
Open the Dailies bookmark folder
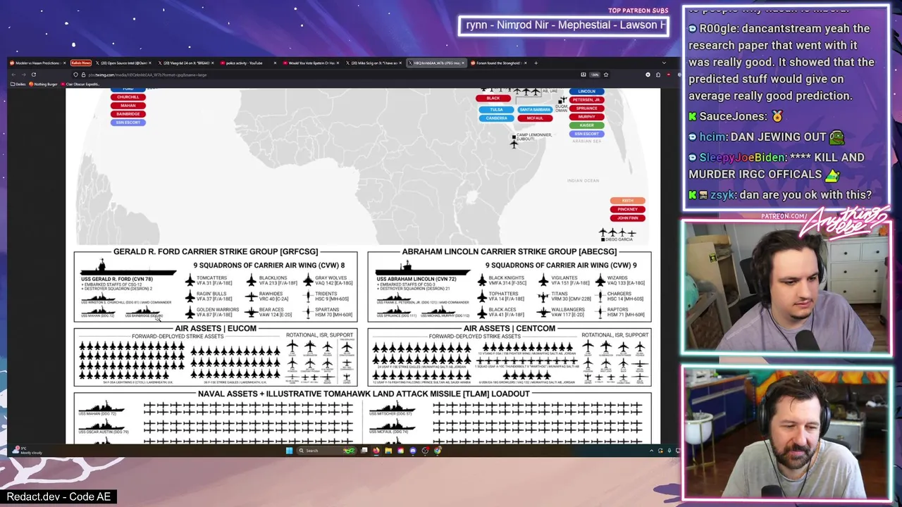point(20,84)
